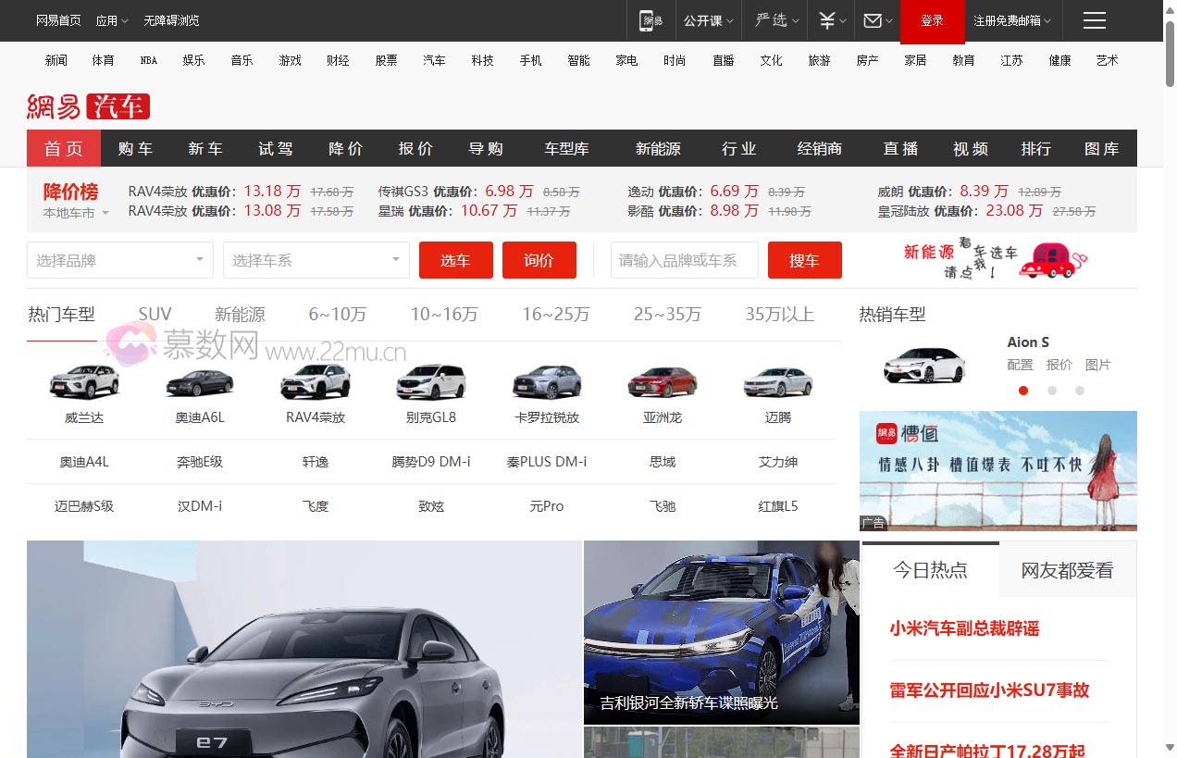Expand the 选择车系 series dropdown

point(316,260)
